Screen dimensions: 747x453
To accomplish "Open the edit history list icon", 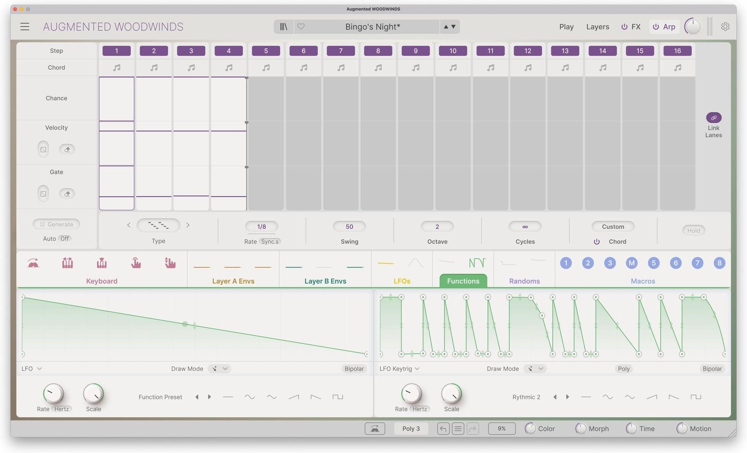I will pos(458,429).
